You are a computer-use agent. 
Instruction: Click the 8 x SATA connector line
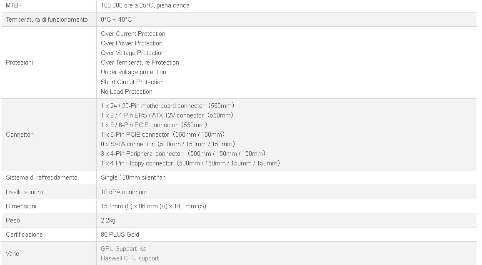[168, 144]
